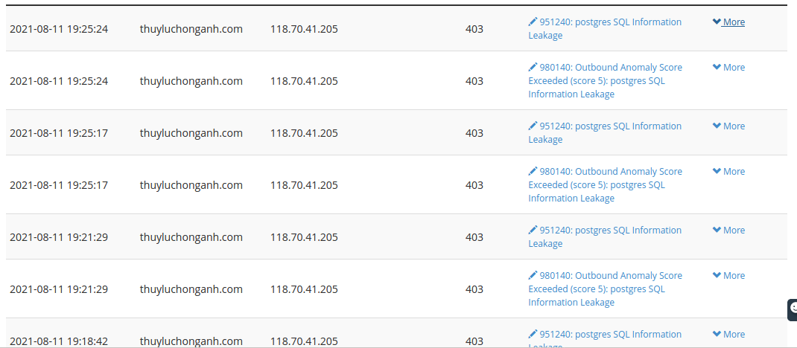797x348 pixels.
Task: Click pencil icon for 951240 rule at 19:25:24
Action: pyautogui.click(x=532, y=22)
